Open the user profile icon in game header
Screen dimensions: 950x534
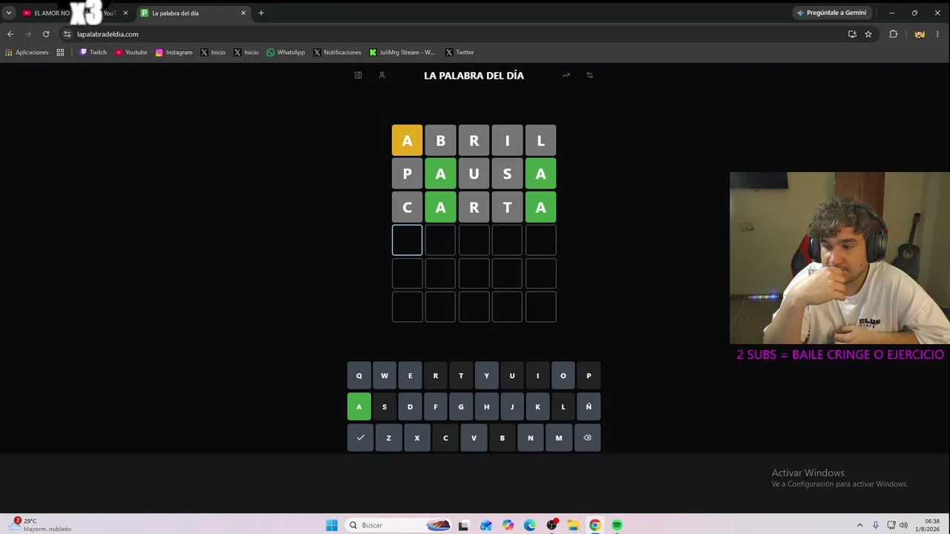[x=381, y=75]
